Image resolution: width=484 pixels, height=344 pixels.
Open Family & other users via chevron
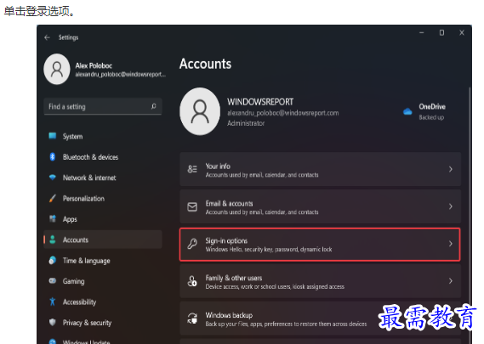click(x=451, y=281)
